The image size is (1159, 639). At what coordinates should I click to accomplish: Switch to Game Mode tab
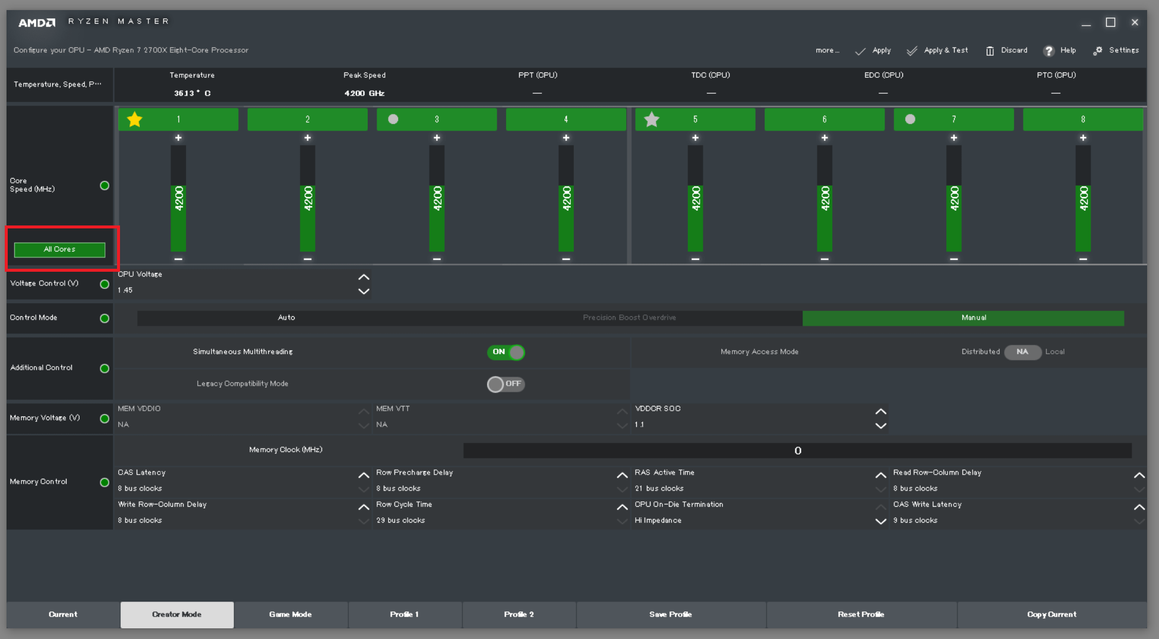(x=290, y=615)
